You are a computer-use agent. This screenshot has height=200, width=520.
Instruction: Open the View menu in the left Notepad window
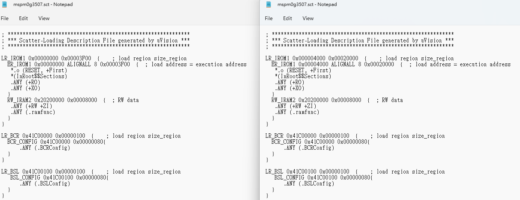(44, 18)
